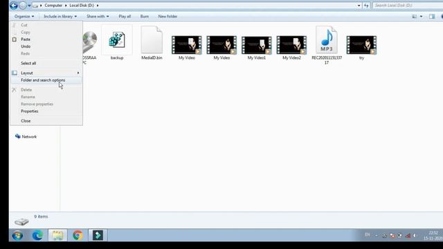Viewport: 443px width, 249px height.
Task: Click the Burn toolbar button
Action: click(x=145, y=17)
